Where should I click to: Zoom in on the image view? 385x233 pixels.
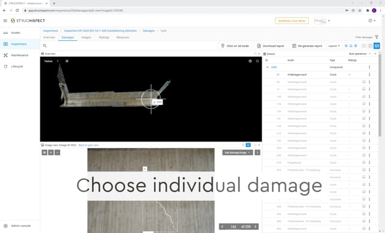[51, 153]
